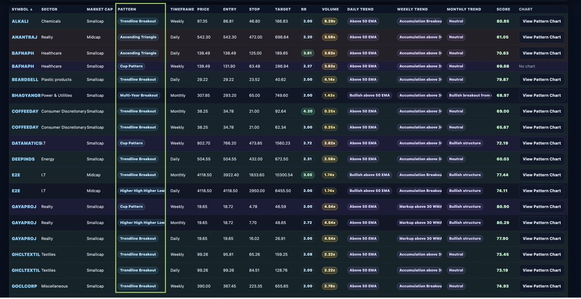
Task: Sort by the ENTRY column header
Action: [229, 9]
